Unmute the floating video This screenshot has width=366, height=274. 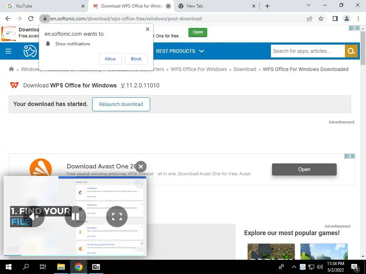[x=34, y=217]
